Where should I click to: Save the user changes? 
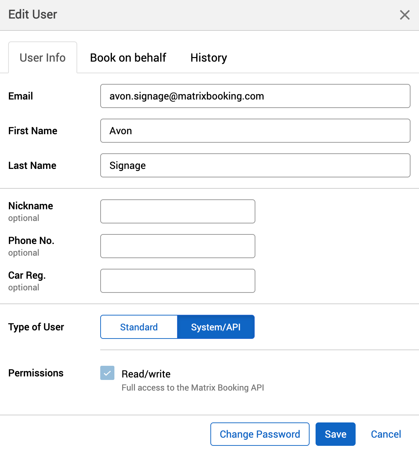pyautogui.click(x=335, y=434)
